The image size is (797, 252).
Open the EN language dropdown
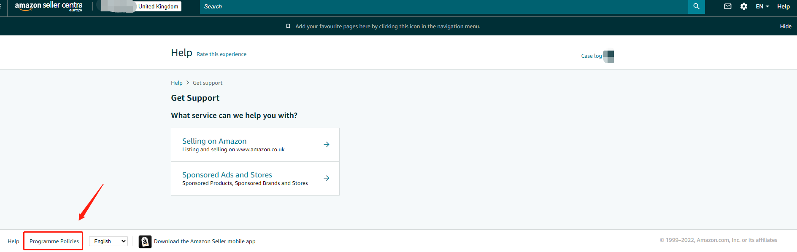[762, 6]
